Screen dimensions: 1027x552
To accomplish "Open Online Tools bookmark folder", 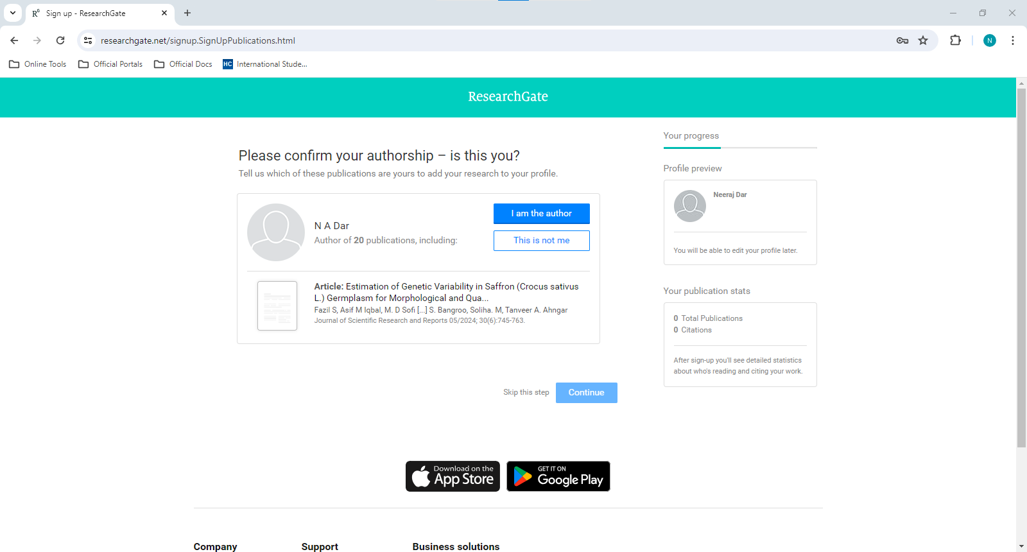I will [x=38, y=64].
